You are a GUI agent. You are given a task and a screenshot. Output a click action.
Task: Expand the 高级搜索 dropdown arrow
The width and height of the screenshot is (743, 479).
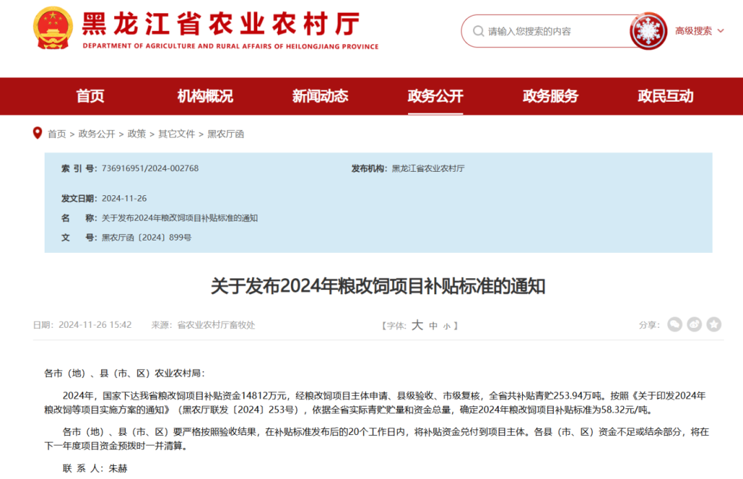click(x=721, y=31)
